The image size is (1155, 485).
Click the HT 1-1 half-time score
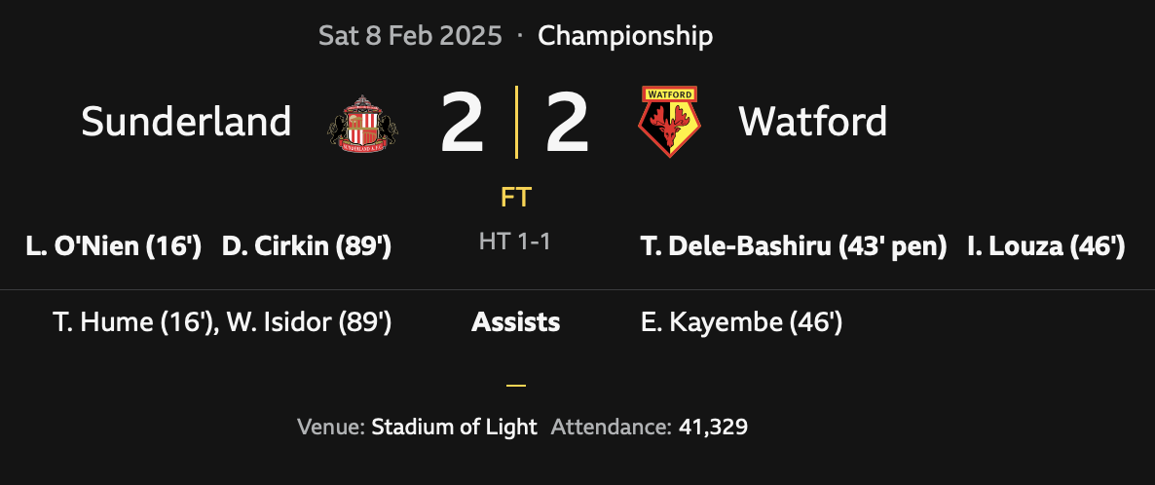[515, 242]
